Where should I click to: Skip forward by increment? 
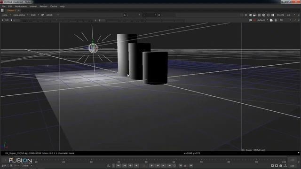click(x=191, y=166)
